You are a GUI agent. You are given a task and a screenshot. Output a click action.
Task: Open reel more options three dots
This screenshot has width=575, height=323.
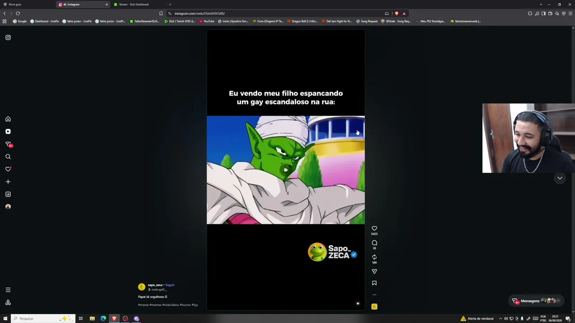tap(374, 295)
